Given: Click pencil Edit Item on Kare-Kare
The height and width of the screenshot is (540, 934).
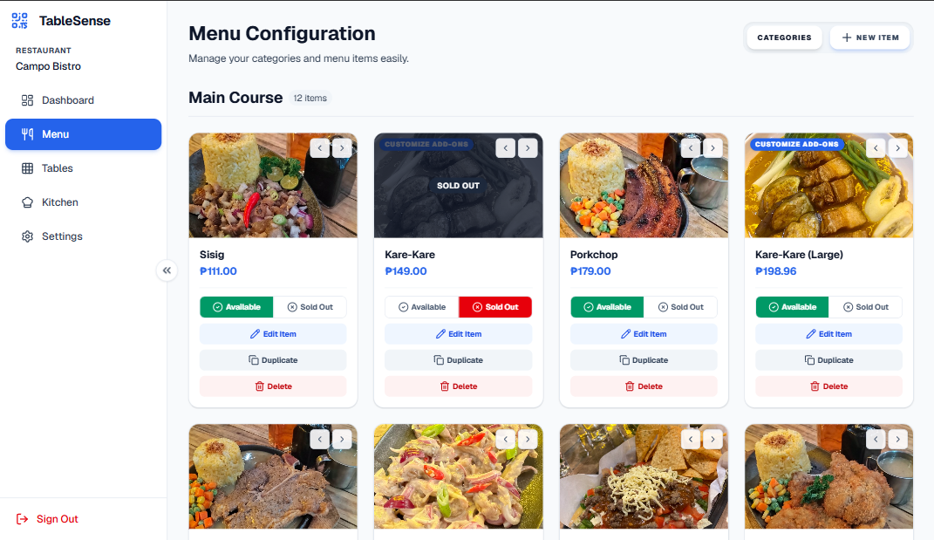Looking at the screenshot, I should pos(440,334).
